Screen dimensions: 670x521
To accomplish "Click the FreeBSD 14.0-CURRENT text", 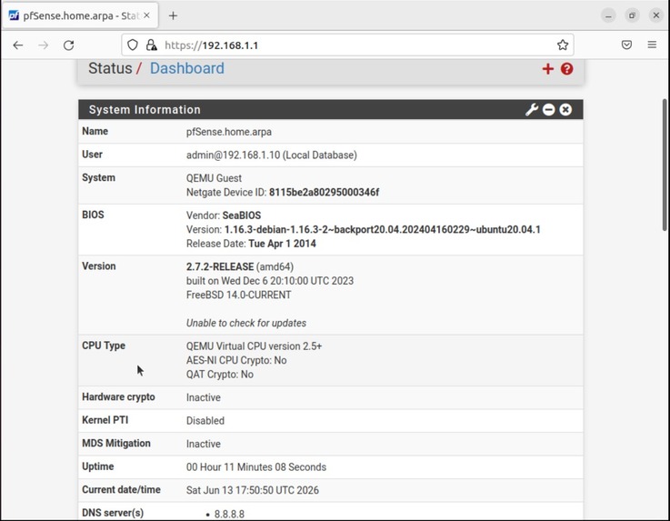I will [238, 295].
